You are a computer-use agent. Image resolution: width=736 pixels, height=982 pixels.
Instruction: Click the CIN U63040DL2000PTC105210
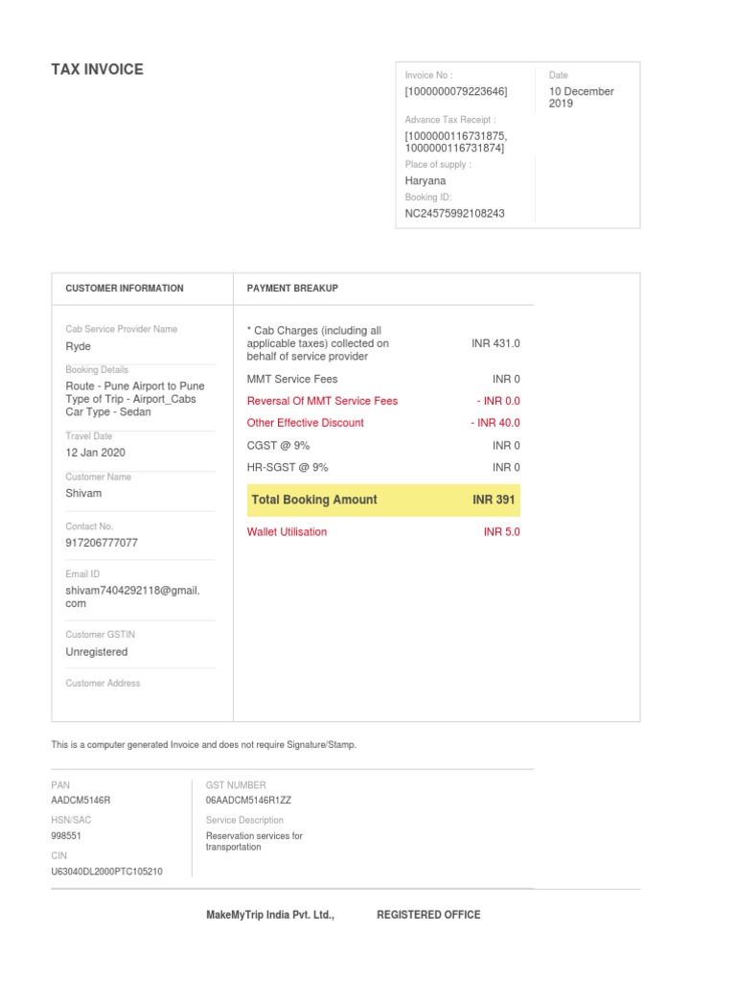pyautogui.click(x=107, y=871)
